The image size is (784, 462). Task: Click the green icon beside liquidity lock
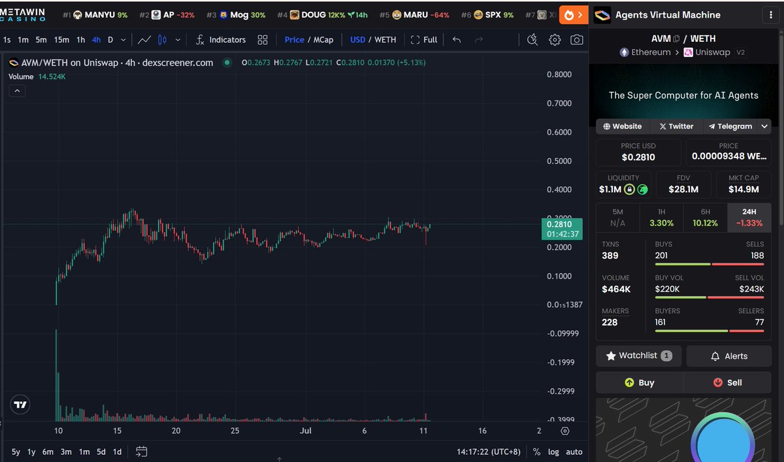(x=642, y=190)
